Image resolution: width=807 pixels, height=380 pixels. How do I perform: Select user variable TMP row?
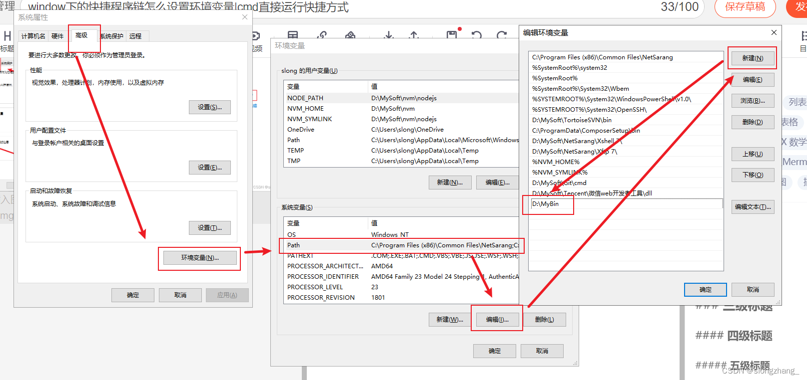click(x=402, y=161)
